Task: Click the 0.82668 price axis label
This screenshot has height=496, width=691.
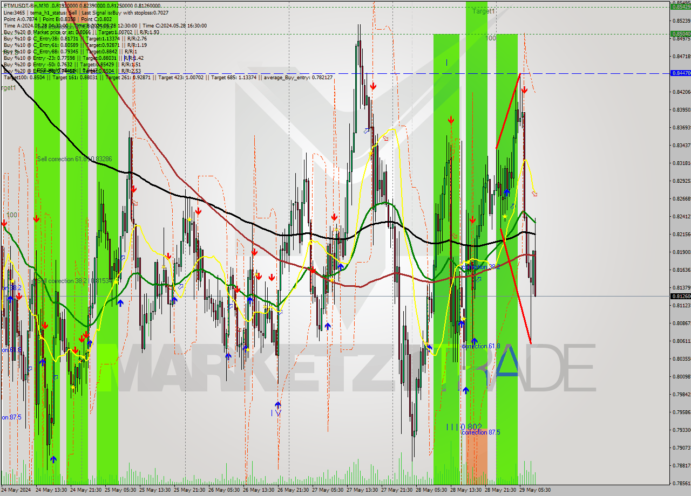Action: [681, 198]
